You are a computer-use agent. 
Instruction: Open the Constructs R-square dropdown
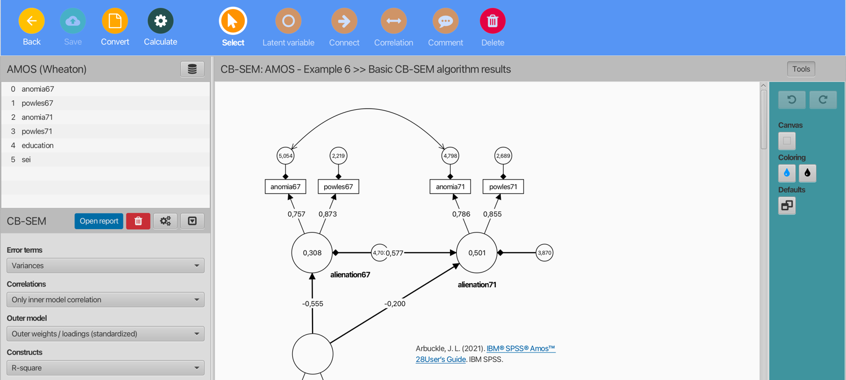click(105, 368)
